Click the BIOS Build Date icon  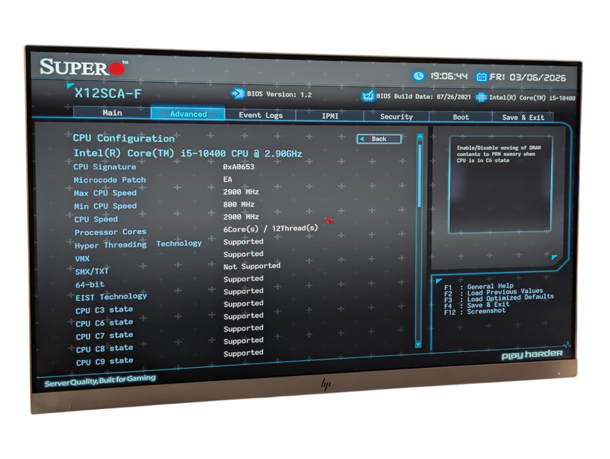pyautogui.click(x=367, y=96)
